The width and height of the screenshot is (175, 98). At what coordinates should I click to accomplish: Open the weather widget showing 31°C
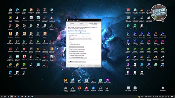(145, 97)
